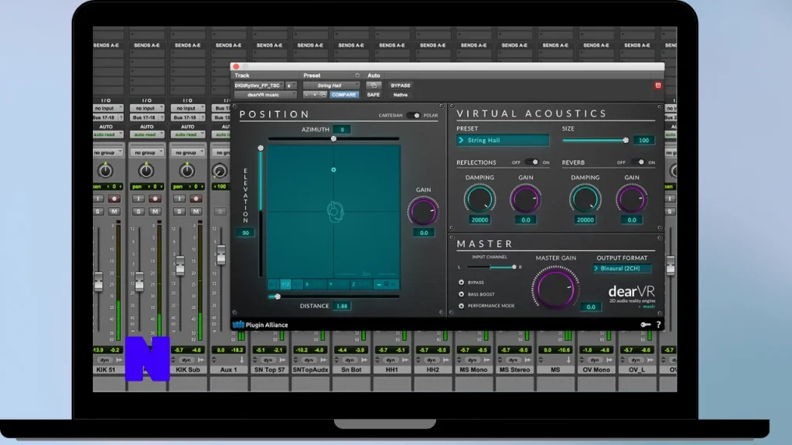
Task: Click the dyn button on KIK 51 track
Action: click(x=104, y=360)
